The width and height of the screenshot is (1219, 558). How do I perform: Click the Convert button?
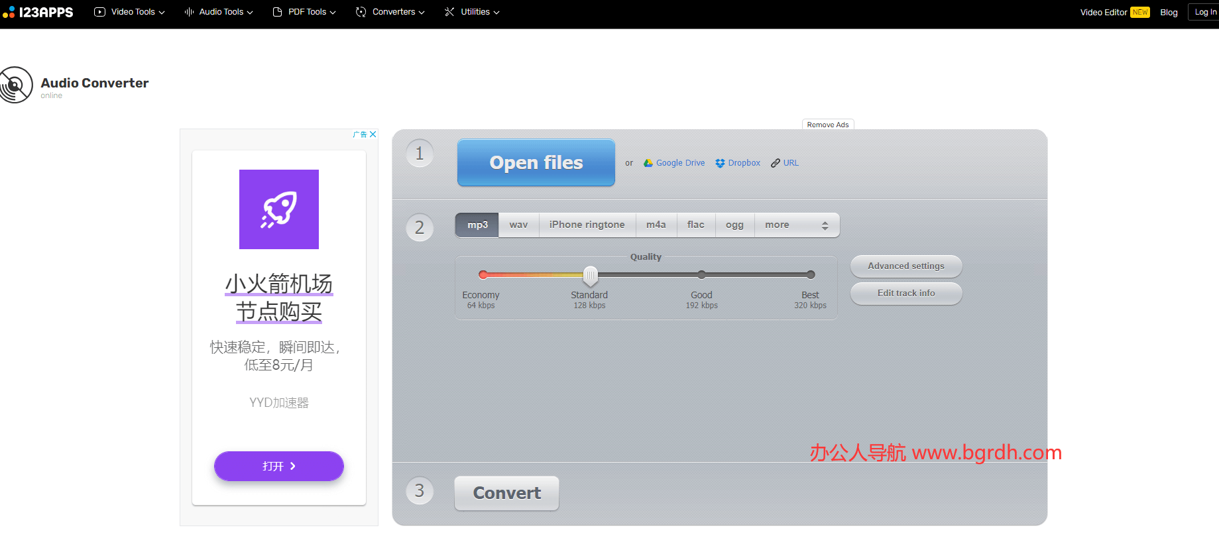pyautogui.click(x=507, y=493)
